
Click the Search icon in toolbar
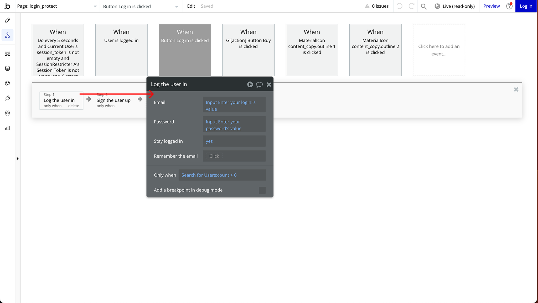[x=424, y=6]
